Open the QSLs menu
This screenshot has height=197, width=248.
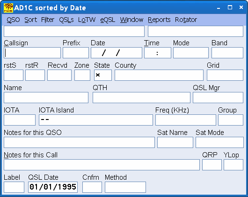tap(66, 20)
